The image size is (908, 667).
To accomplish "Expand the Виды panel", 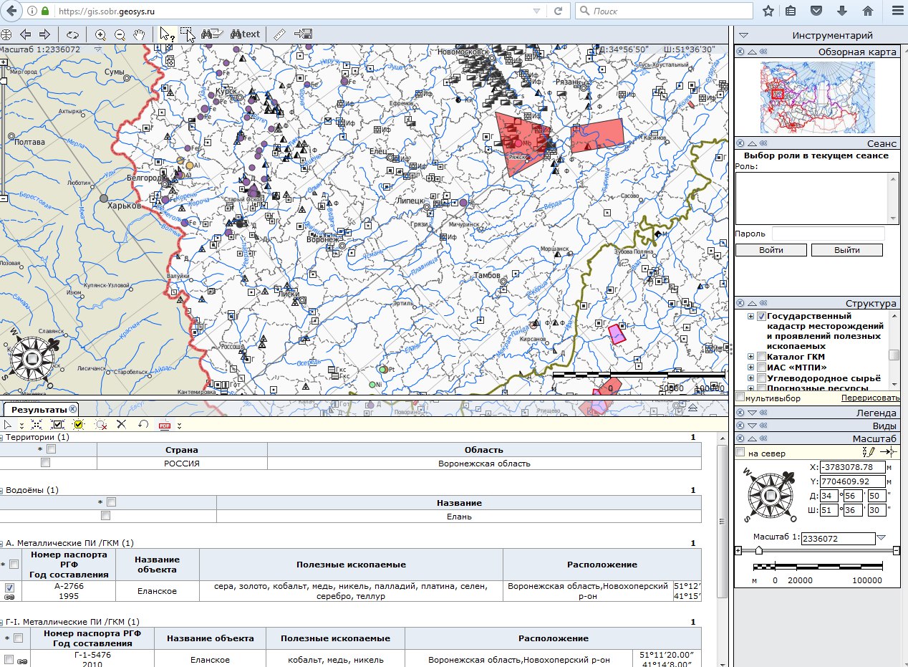I will [752, 426].
